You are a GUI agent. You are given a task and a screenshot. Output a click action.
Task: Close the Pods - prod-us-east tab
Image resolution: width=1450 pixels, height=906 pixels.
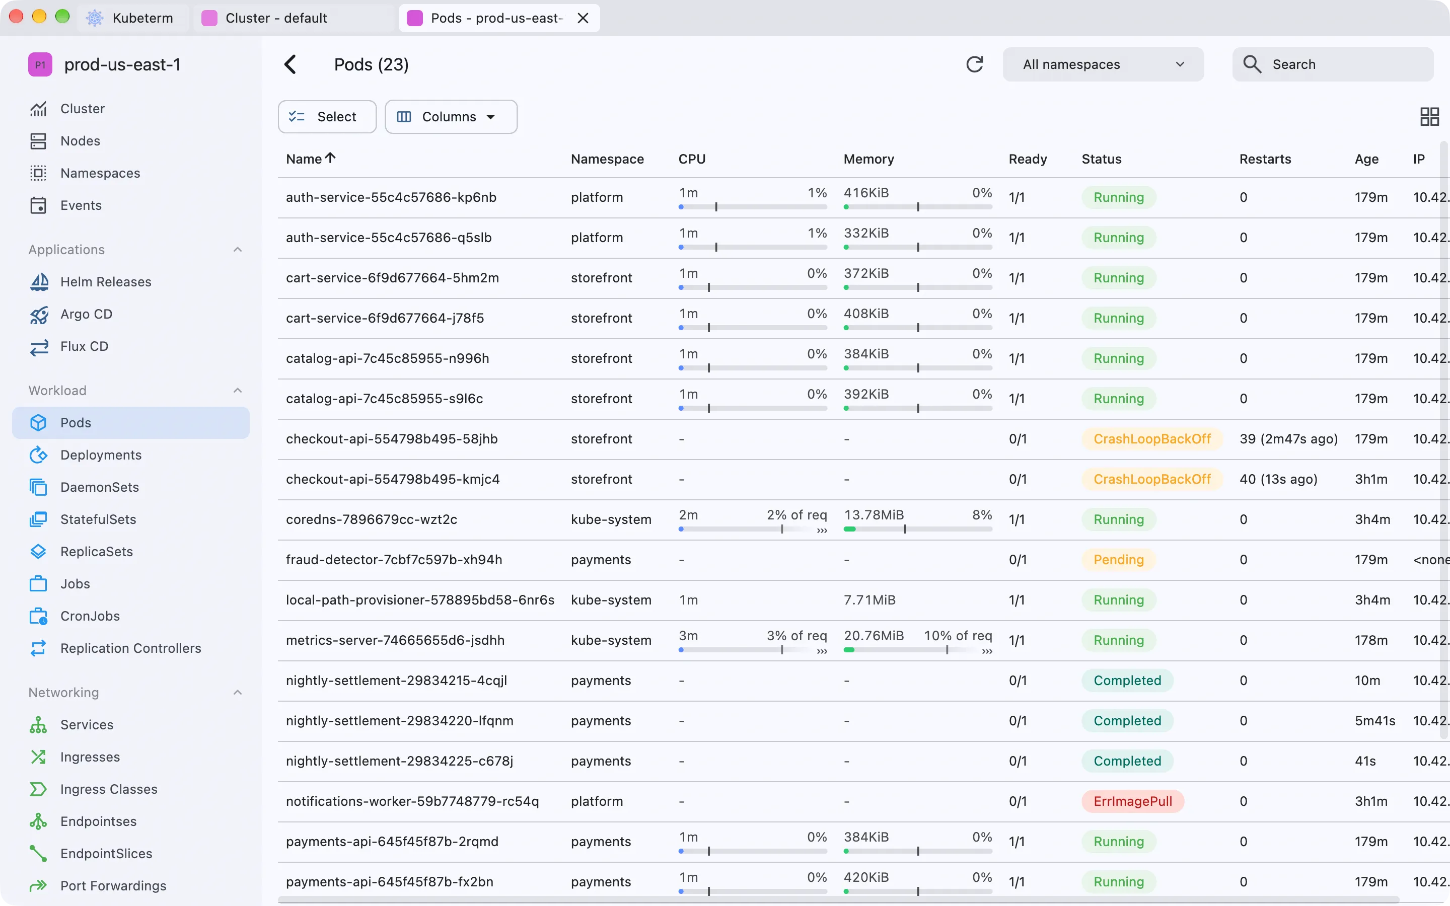pos(583,18)
